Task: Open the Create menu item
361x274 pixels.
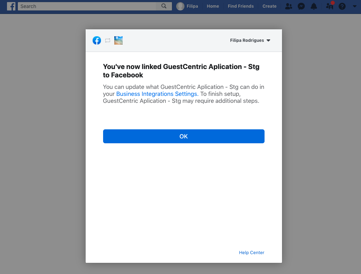Action: pyautogui.click(x=269, y=6)
